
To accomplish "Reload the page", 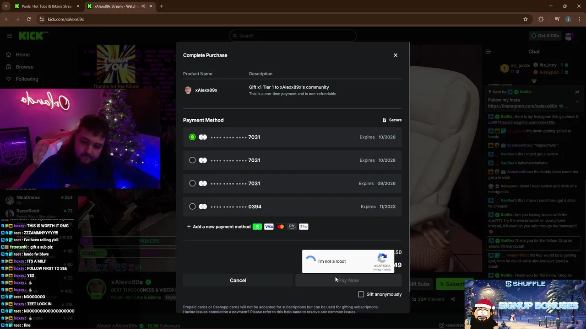I will tap(28, 19).
